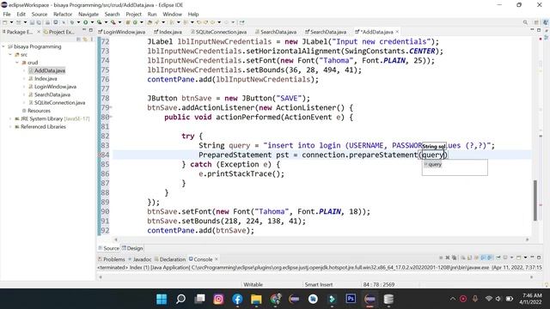Click the Save toolbar icon
The width and height of the screenshot is (550, 309).
click(32, 22)
